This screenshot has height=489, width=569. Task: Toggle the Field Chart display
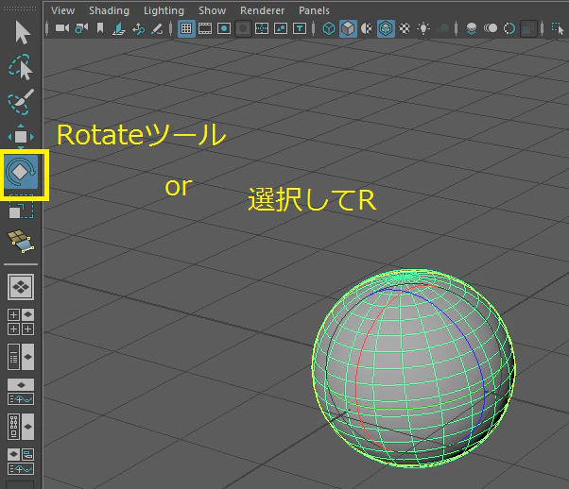[x=262, y=28]
